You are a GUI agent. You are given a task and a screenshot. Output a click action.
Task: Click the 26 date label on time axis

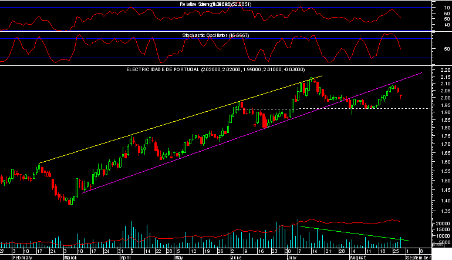pos(220,251)
